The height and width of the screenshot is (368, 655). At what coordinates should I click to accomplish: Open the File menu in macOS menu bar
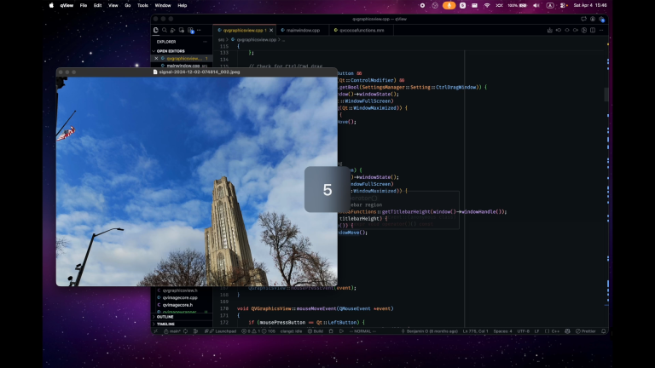coord(84,5)
